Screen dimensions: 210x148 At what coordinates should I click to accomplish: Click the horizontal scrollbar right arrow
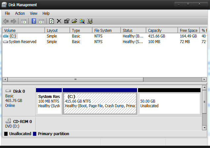(204, 80)
